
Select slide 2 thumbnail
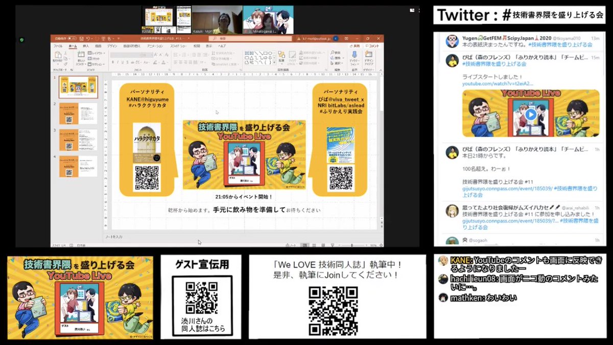pos(78,113)
